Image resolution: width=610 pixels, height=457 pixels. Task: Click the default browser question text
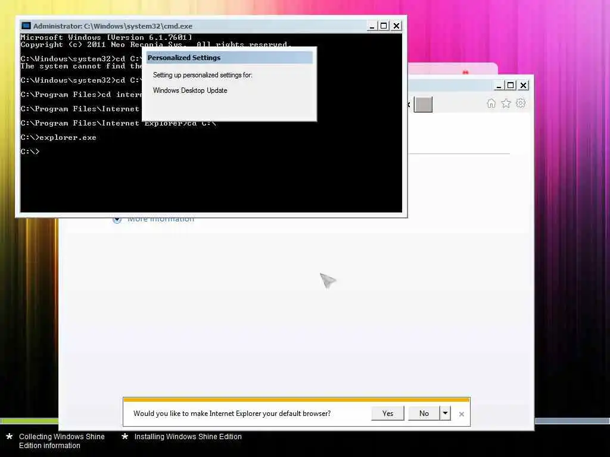pyautogui.click(x=232, y=414)
